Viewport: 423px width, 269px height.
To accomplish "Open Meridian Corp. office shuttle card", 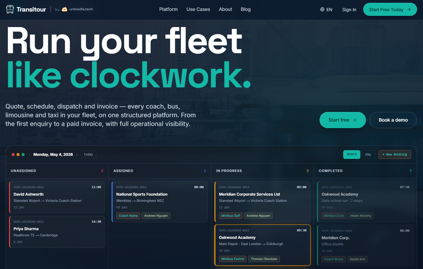I will [365, 245].
